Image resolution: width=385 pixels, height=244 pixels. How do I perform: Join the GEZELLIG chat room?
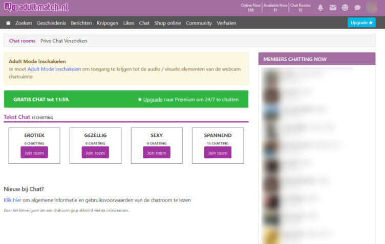(95, 153)
